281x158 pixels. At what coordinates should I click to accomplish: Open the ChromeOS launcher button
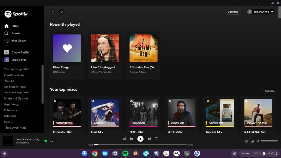pos(4,154)
